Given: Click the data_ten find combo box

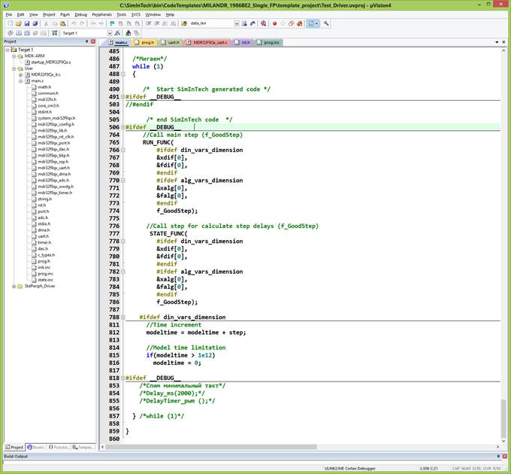Looking at the screenshot, I should 210,23.
